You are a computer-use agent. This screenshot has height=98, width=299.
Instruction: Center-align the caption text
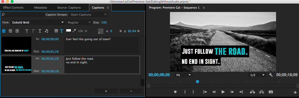pos(10,31)
